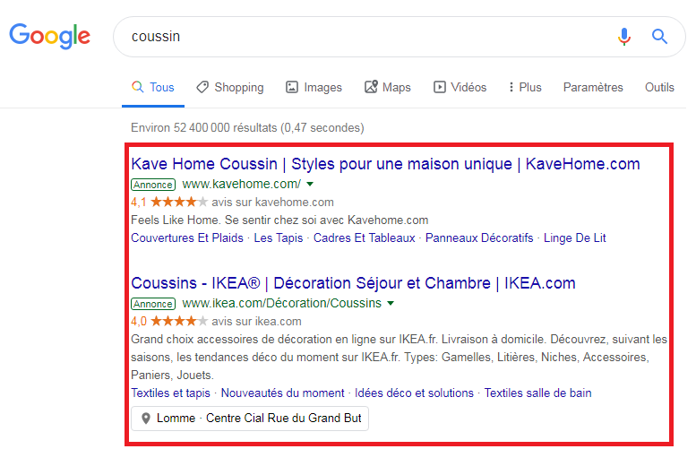The width and height of the screenshot is (696, 449).
Task: Click the Annonce badge on Kave Home ad
Action: 153,185
